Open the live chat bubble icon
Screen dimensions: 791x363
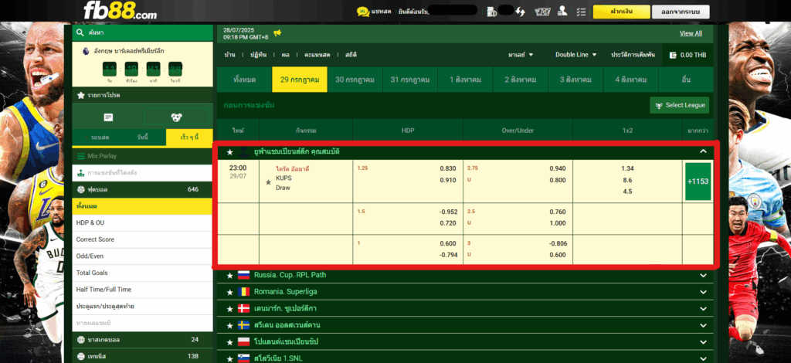(x=363, y=11)
